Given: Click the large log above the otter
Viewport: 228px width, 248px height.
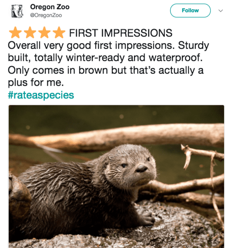Looking at the screenshot, I should tap(116, 136).
